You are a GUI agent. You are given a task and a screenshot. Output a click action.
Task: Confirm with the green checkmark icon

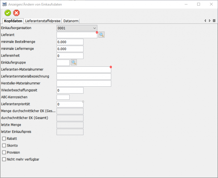(8, 13)
